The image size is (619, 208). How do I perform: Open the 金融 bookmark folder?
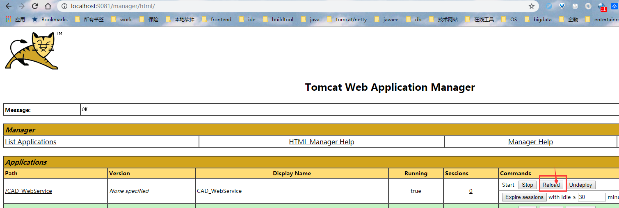point(569,19)
